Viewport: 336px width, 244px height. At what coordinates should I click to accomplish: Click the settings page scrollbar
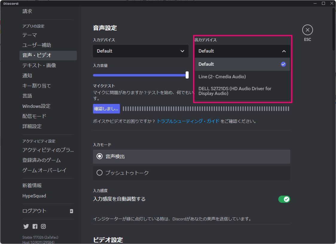point(333,29)
